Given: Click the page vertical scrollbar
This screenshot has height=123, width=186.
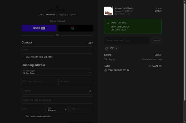Looking at the screenshot, I should click(x=185, y=52).
